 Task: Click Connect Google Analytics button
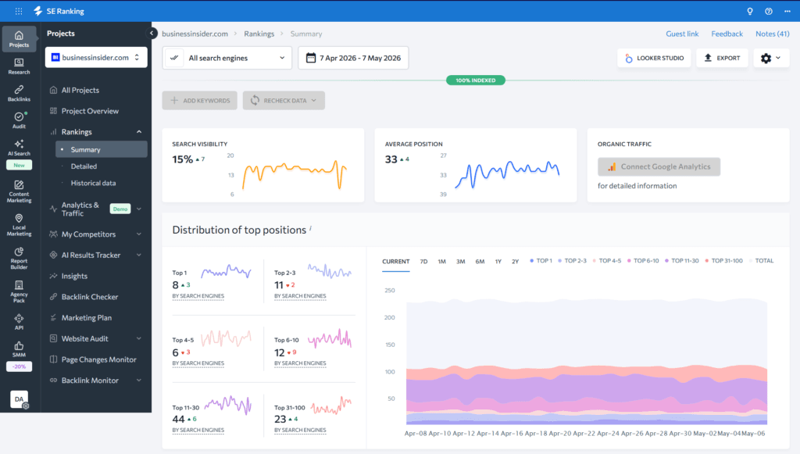[659, 166]
